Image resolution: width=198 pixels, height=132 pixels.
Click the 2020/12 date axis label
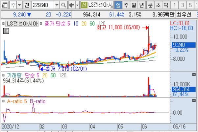[x=10, y=126]
